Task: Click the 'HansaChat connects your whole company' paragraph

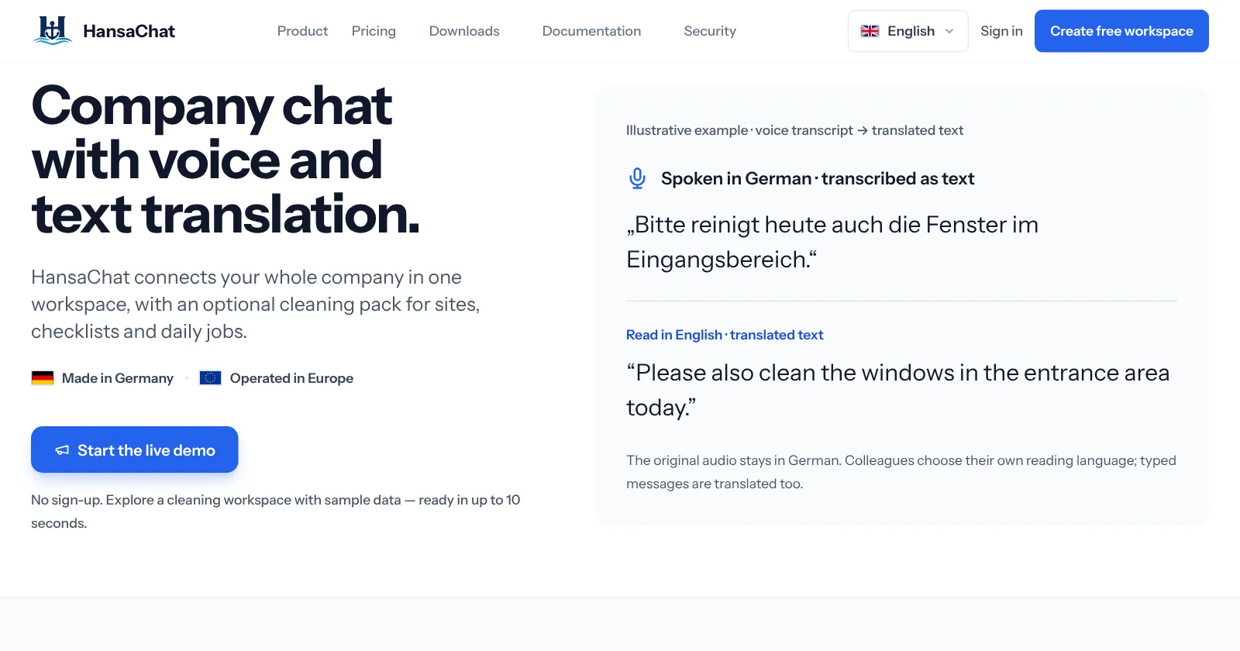Action: coord(256,304)
